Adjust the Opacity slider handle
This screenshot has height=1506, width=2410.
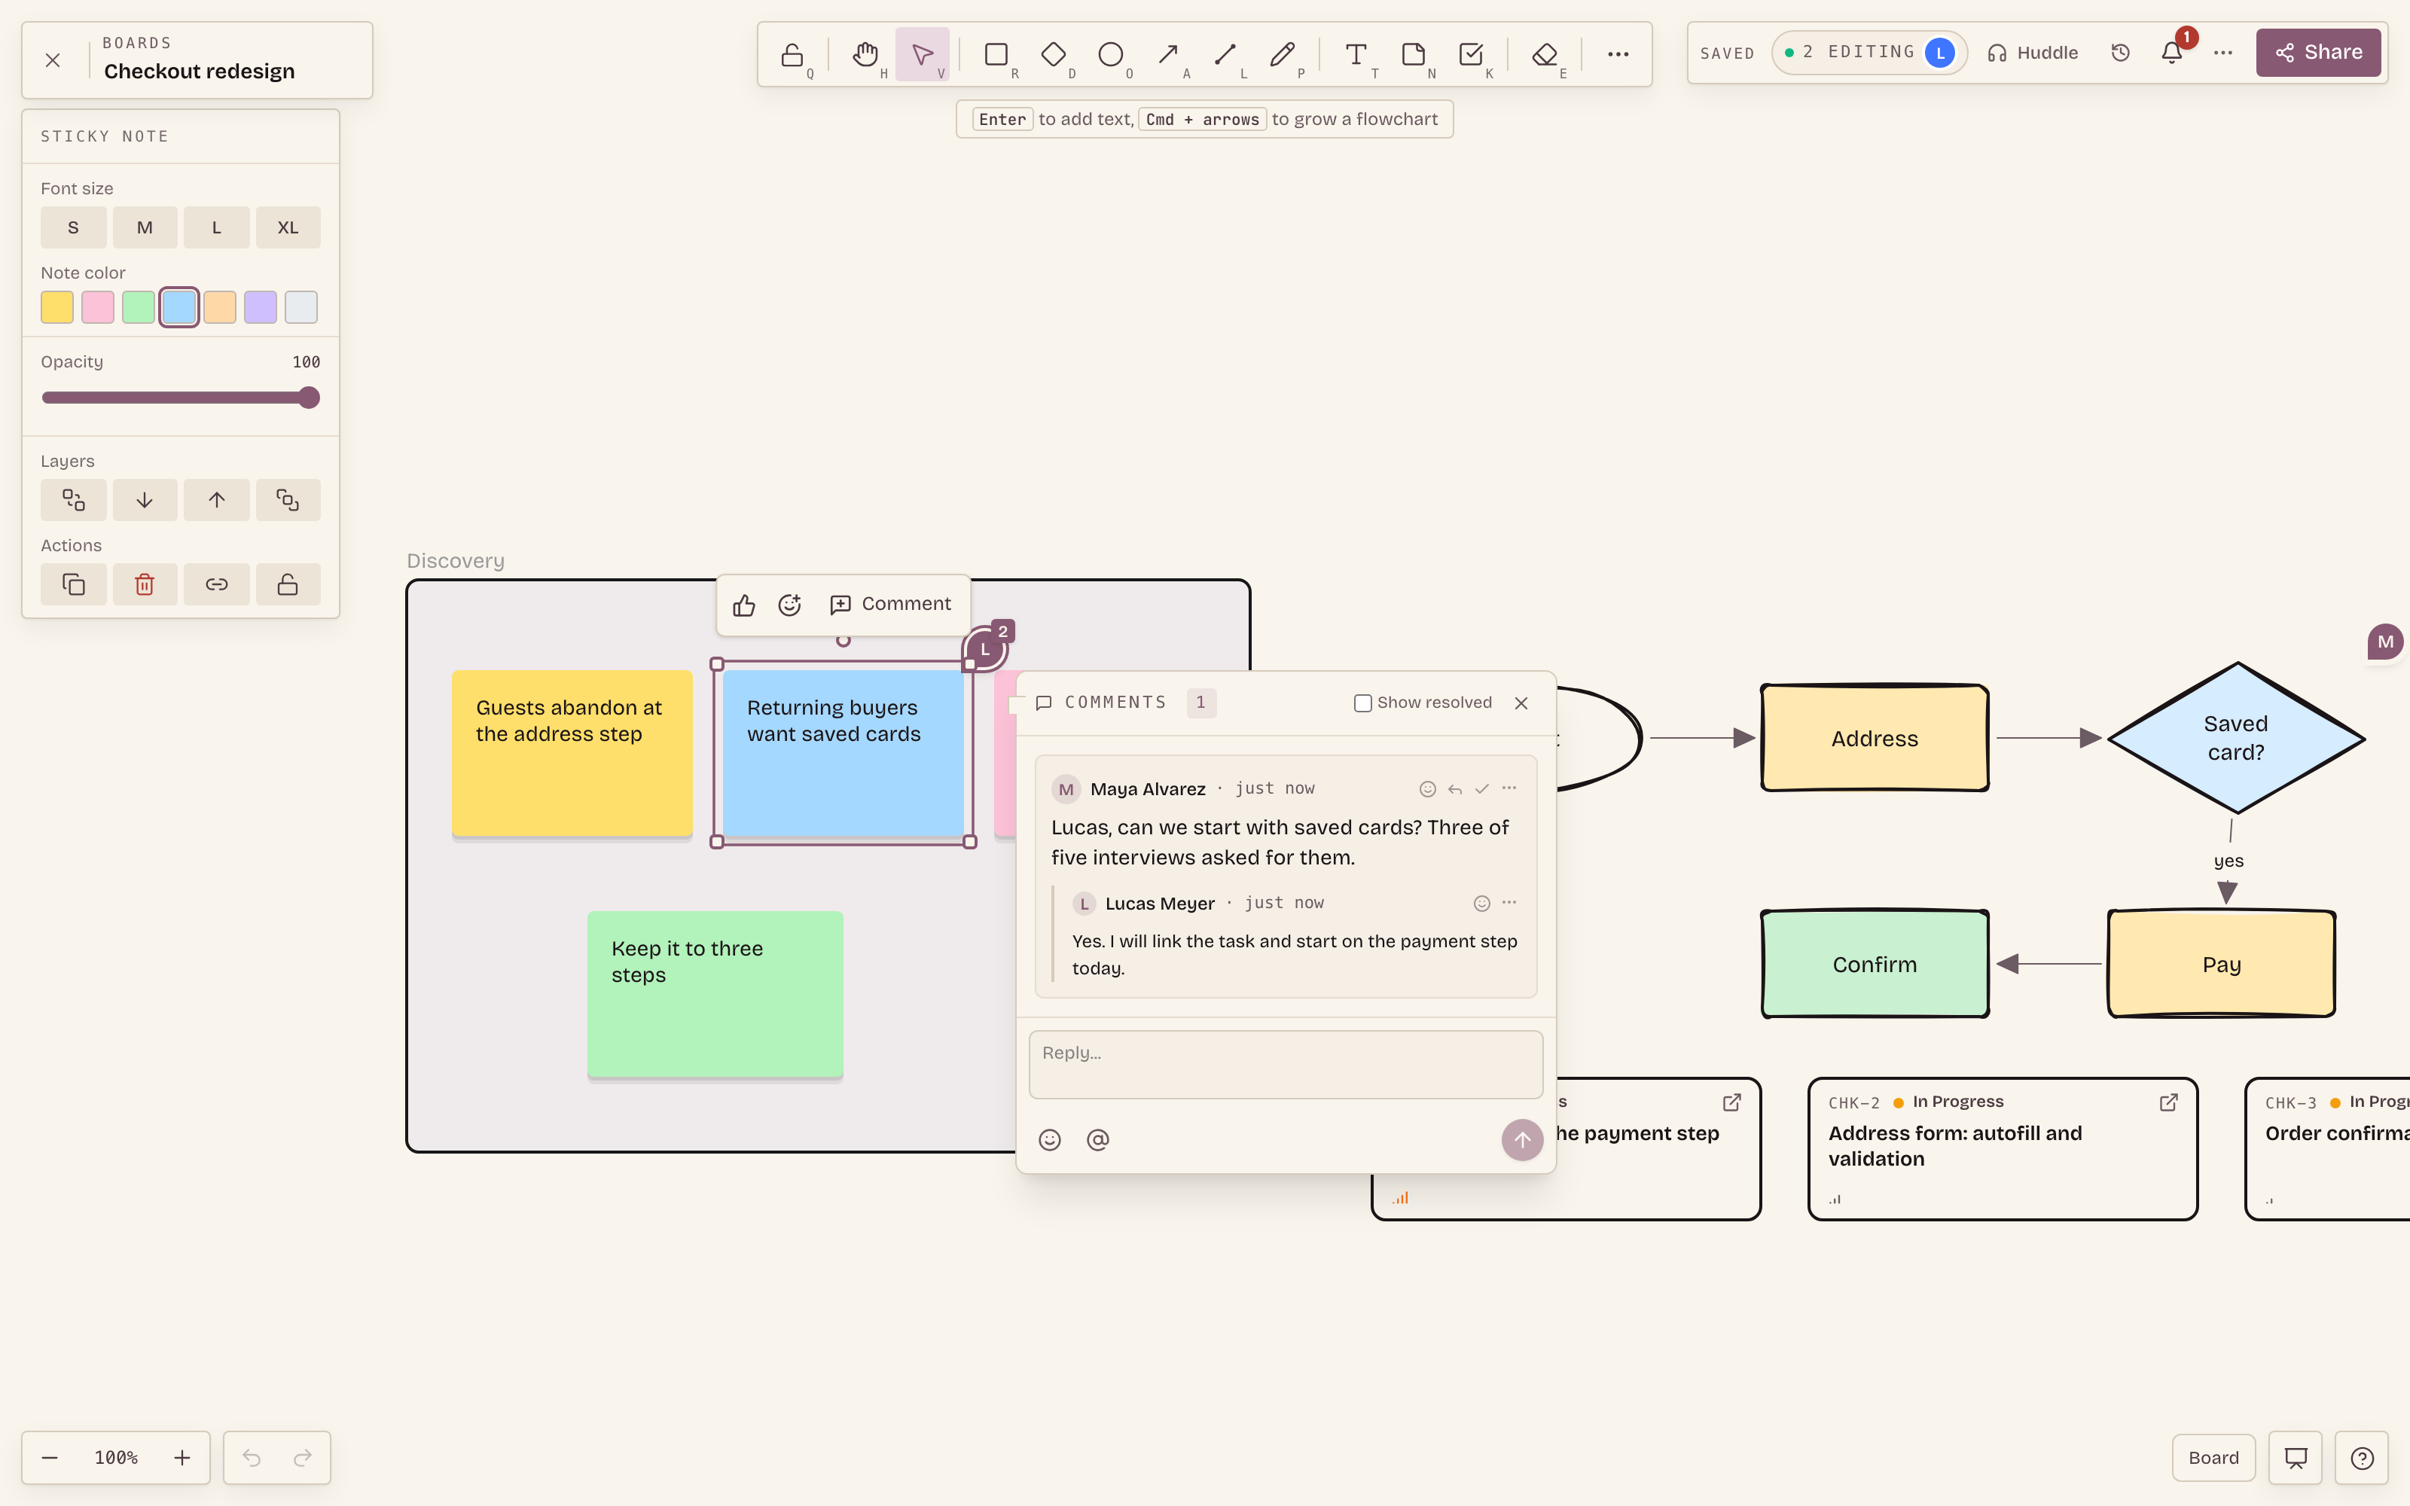(x=310, y=398)
